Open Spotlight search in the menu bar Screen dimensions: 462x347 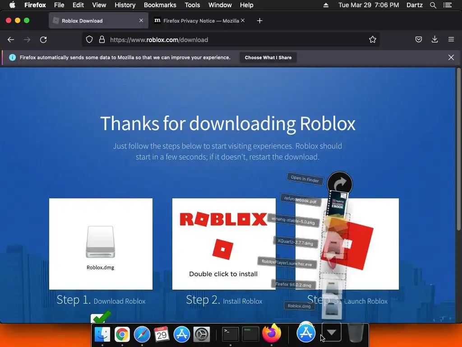(433, 5)
